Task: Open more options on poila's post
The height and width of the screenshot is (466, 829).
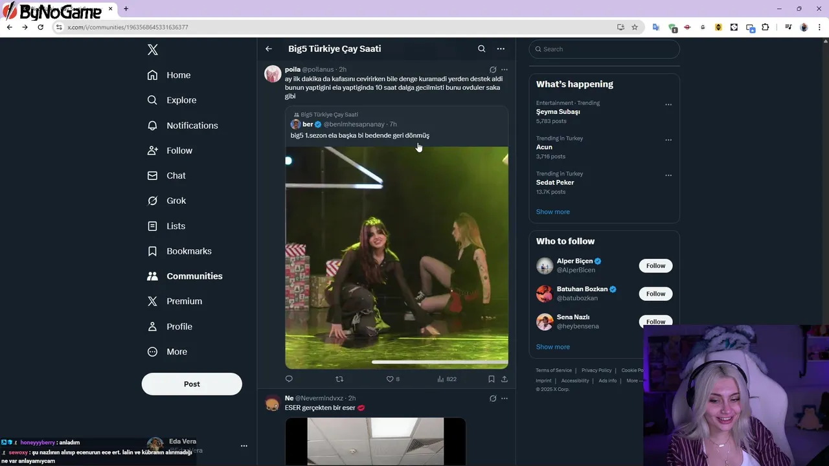Action: pos(505,69)
